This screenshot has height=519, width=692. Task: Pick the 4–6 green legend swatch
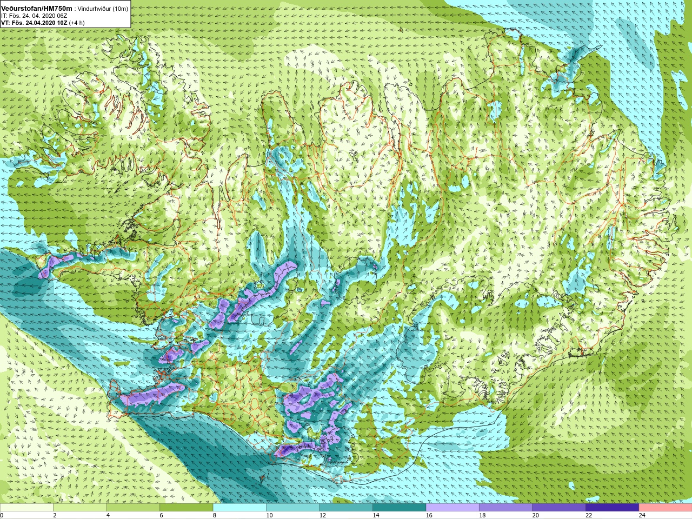(133, 508)
